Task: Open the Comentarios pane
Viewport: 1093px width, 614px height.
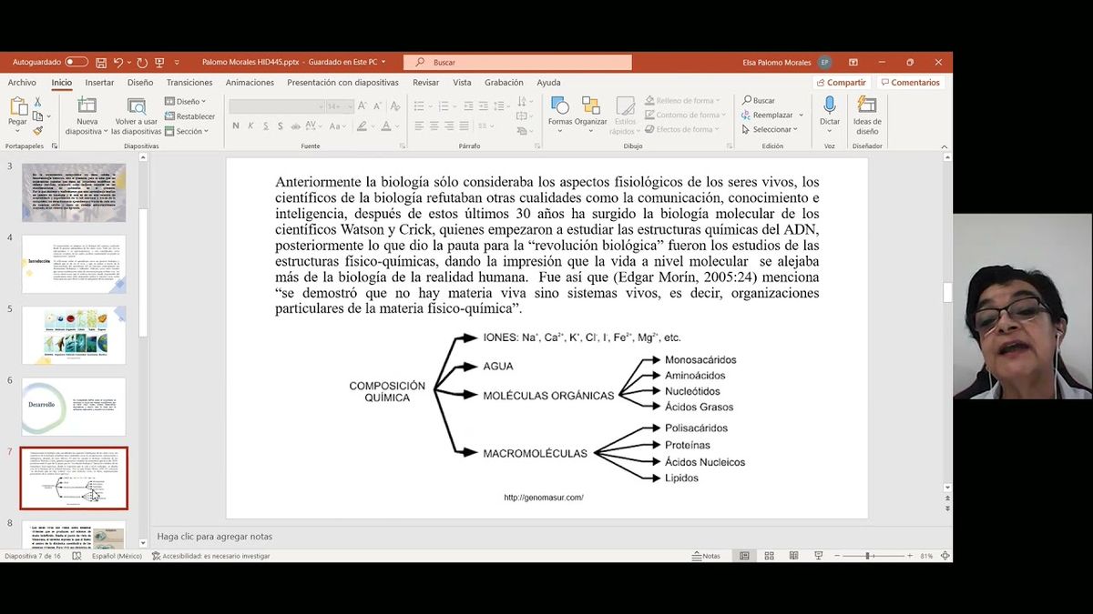Action: [909, 83]
